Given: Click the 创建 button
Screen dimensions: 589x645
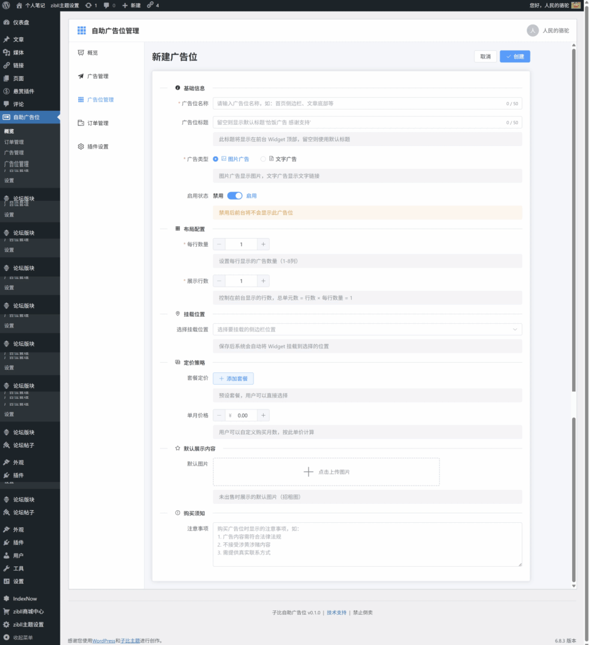Looking at the screenshot, I should tap(515, 57).
